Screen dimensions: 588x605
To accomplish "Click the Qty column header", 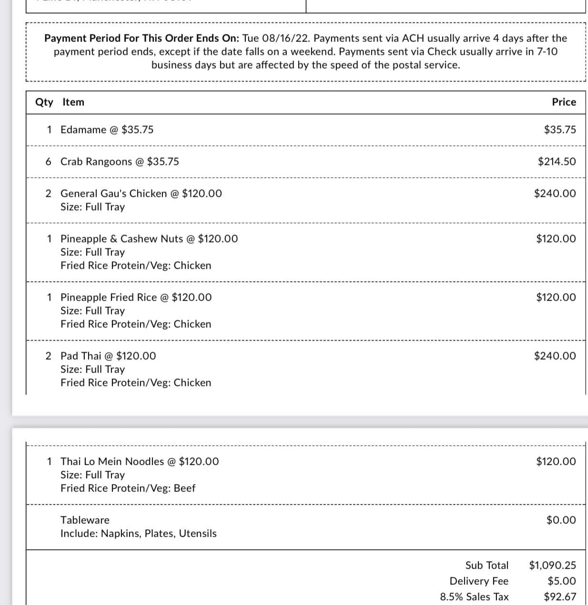I will [44, 102].
